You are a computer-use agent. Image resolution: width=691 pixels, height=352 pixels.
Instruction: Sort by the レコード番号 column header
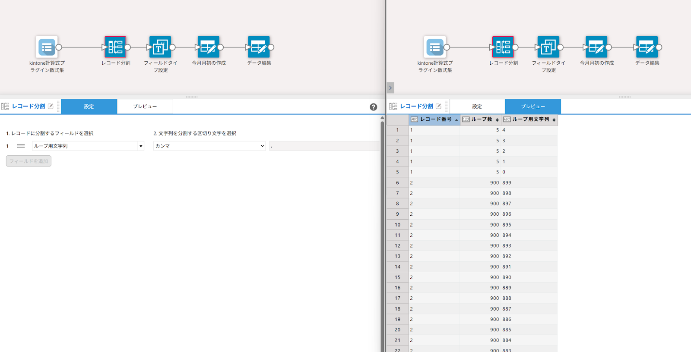pos(435,119)
